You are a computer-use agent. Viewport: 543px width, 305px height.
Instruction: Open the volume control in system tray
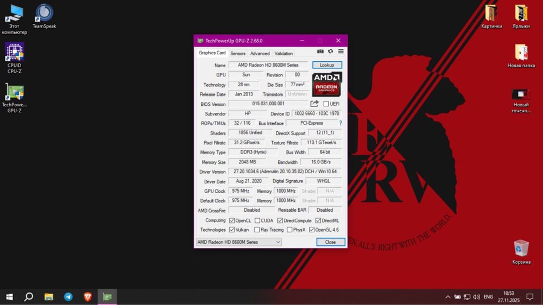[x=477, y=297]
